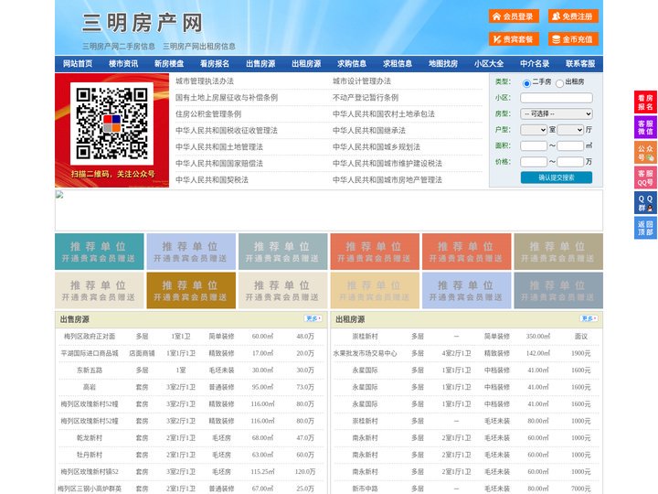Go to 网站首页 in the navigation bar

click(78, 64)
